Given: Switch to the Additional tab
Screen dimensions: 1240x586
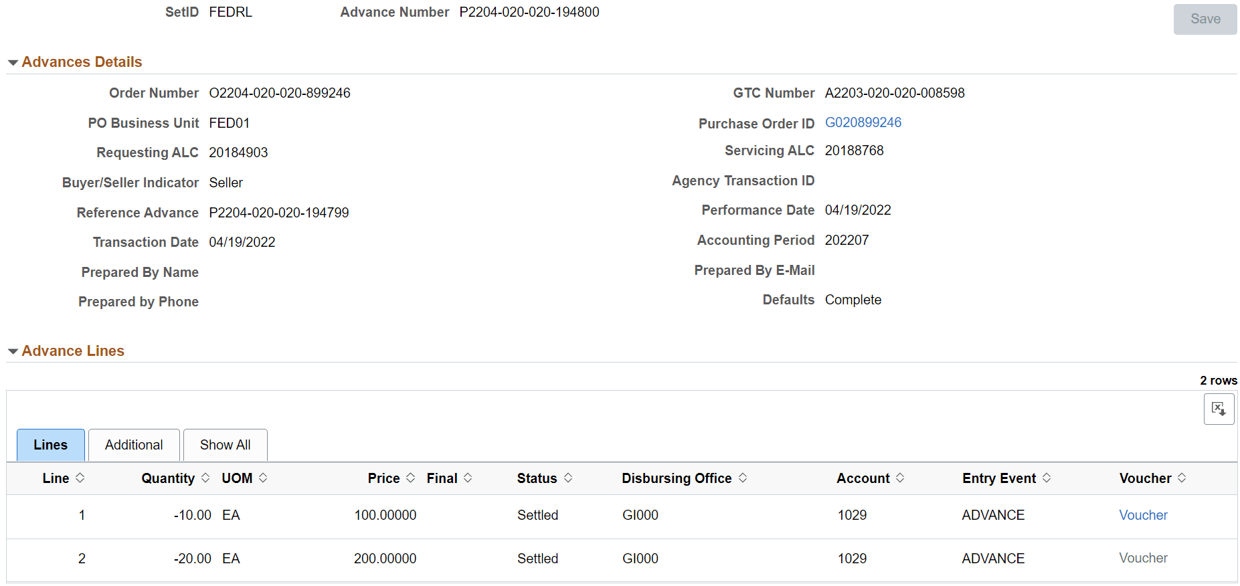Looking at the screenshot, I should click(134, 445).
